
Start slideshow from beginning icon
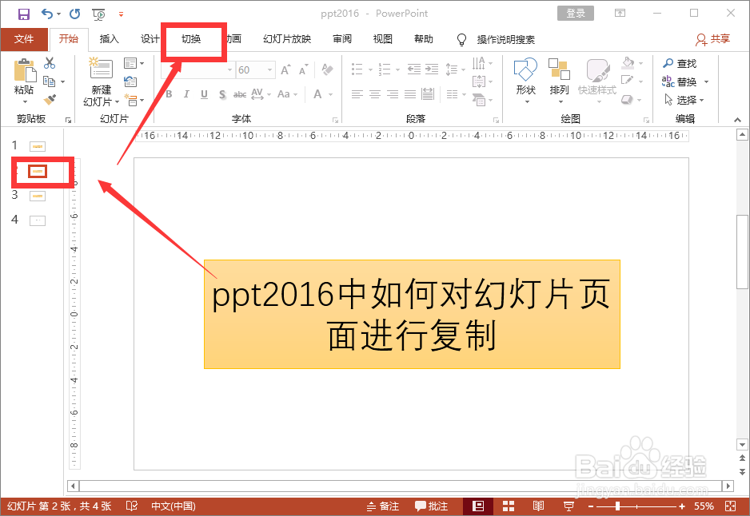tap(98, 14)
